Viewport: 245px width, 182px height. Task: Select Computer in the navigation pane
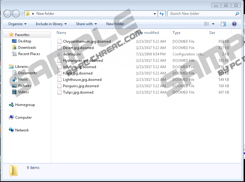23,117
